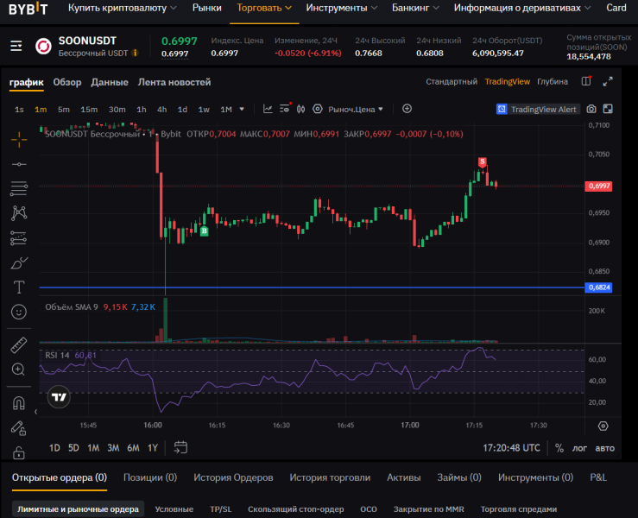This screenshot has width=638, height=518.
Task: Select the TP/SL orders filter
Action: 221,509
